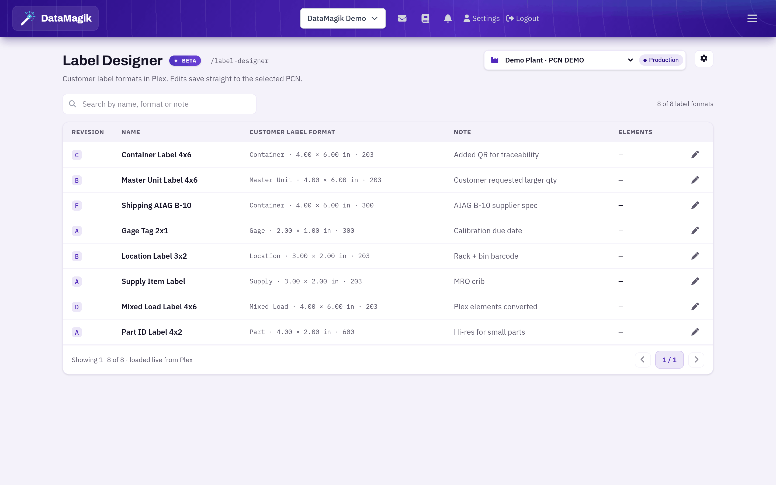This screenshot has width=776, height=485.
Task: Select the Supply Item Label name
Action: (153, 281)
